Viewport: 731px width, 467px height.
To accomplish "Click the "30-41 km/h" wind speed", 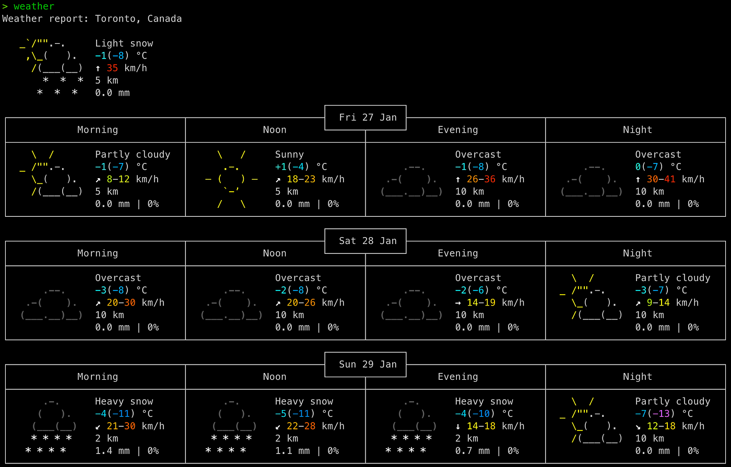I will (676, 179).
